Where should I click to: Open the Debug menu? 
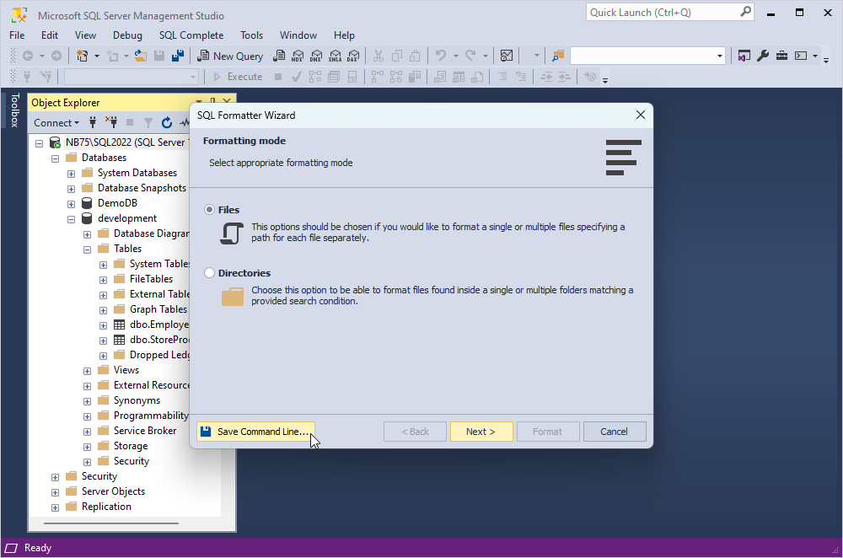pyautogui.click(x=127, y=35)
